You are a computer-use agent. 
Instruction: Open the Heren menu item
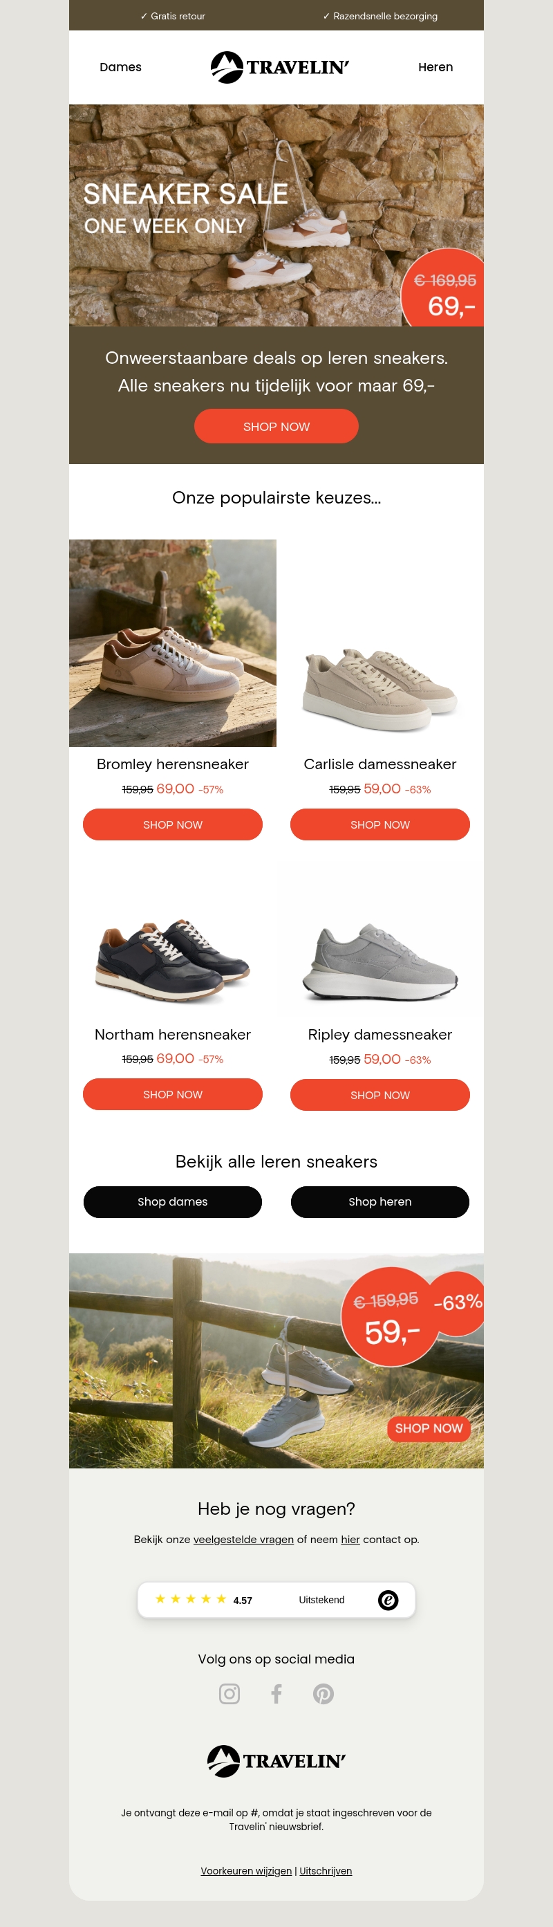435,67
